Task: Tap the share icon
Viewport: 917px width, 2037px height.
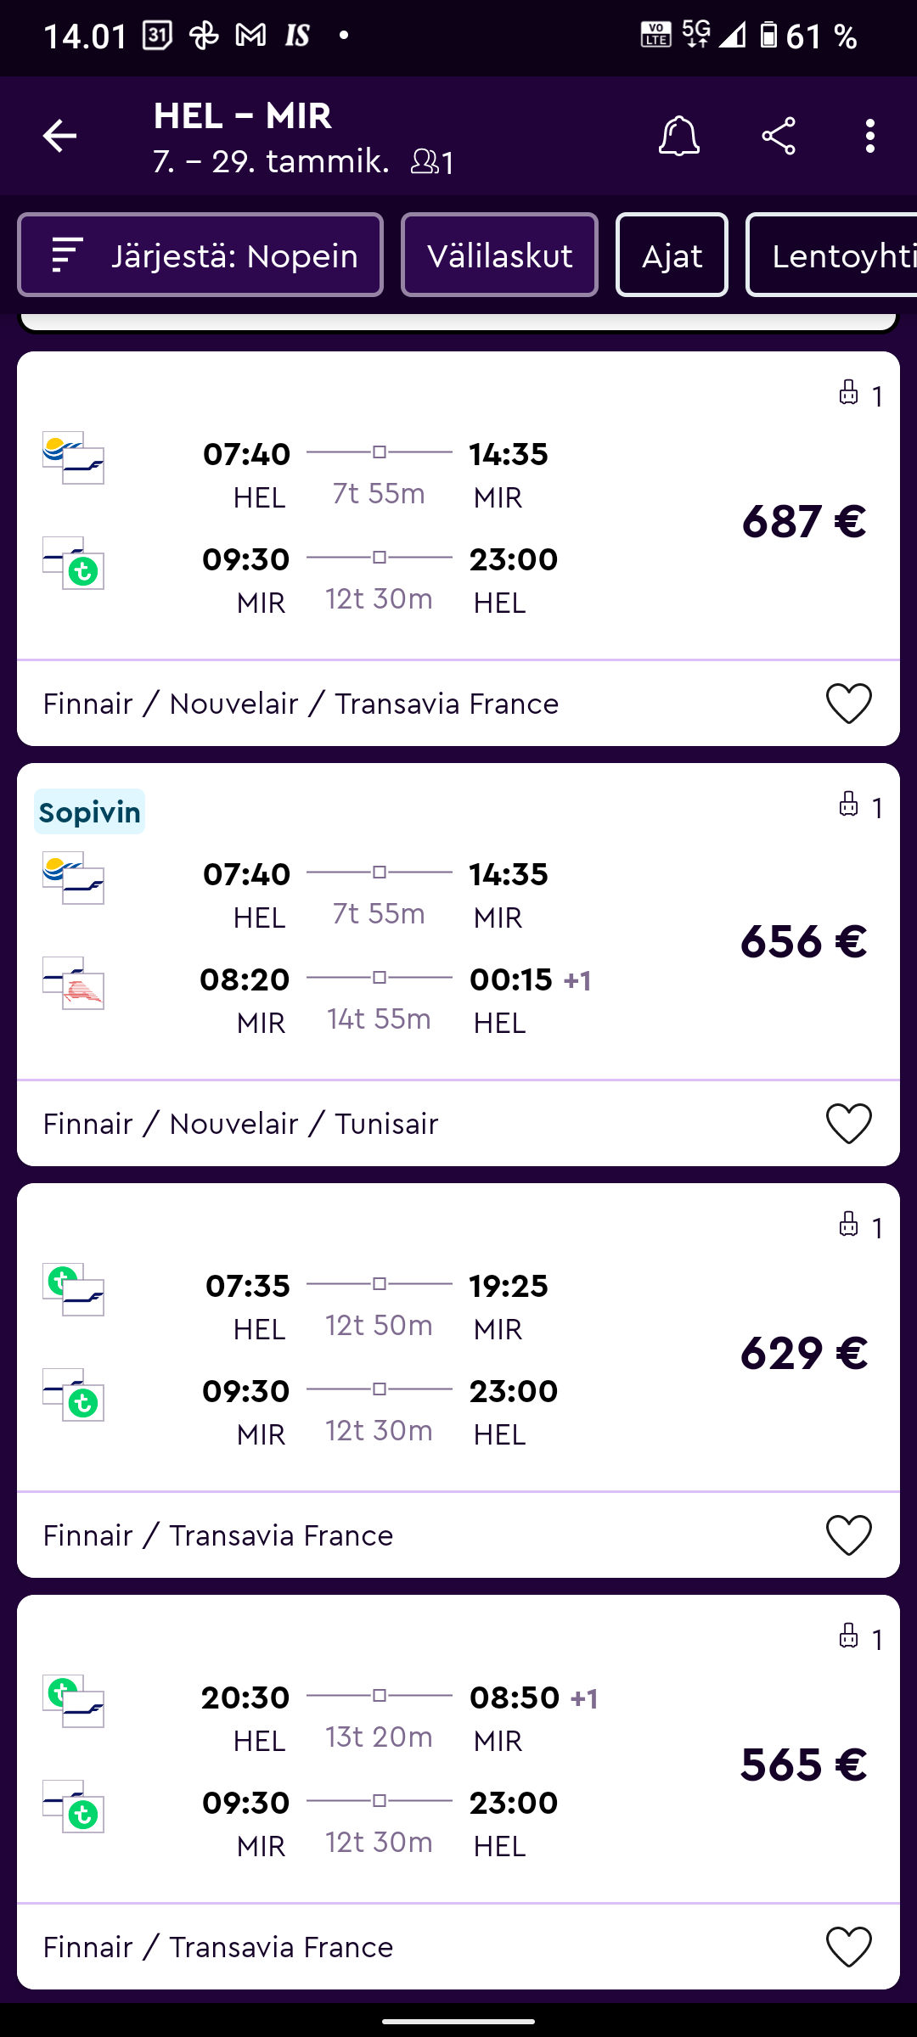Action: (779, 136)
